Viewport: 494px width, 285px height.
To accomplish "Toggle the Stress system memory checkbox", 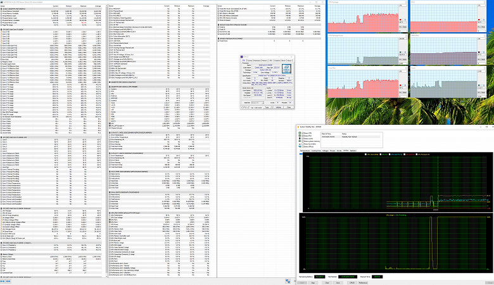I will pos(303,141).
